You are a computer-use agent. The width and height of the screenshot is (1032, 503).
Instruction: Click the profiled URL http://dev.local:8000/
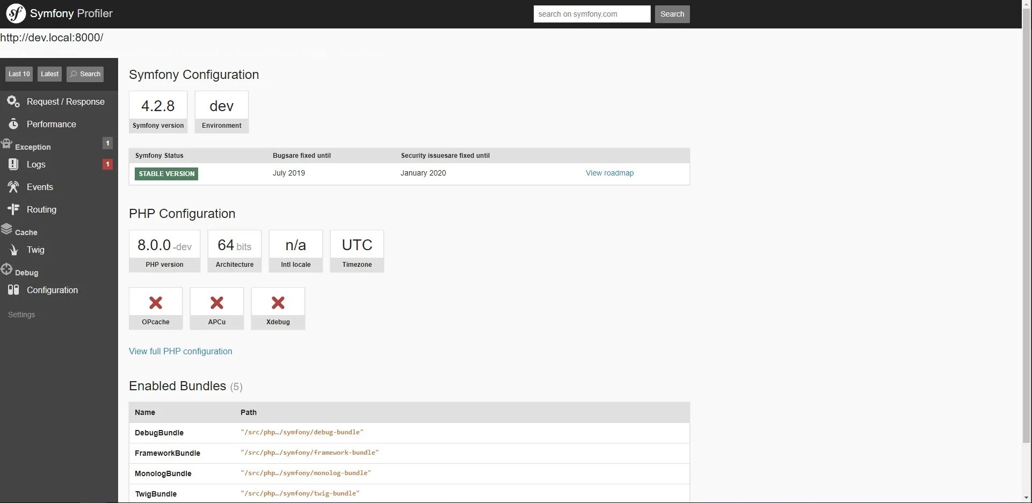click(52, 38)
